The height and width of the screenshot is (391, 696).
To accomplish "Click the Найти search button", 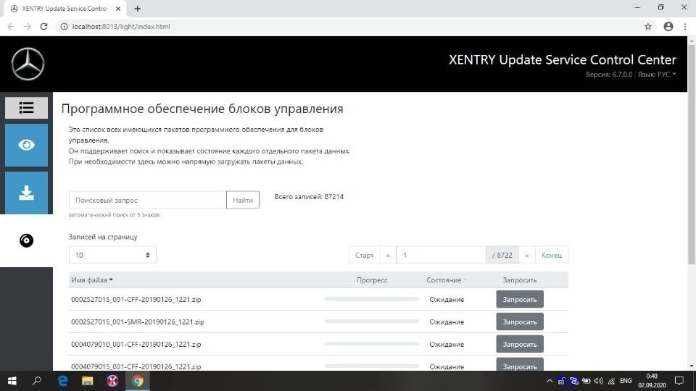I will (x=243, y=200).
